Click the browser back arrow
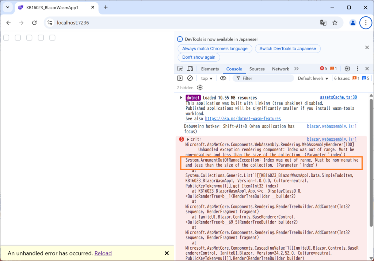Screen dimensions: 374x261 [9, 23]
